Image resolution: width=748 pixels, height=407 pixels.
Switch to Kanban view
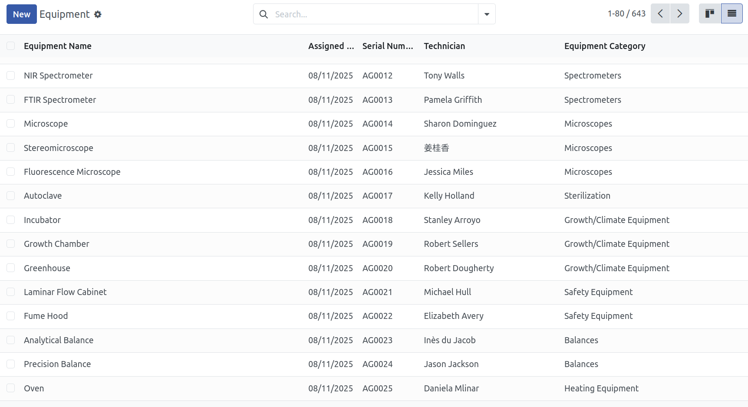[710, 13]
